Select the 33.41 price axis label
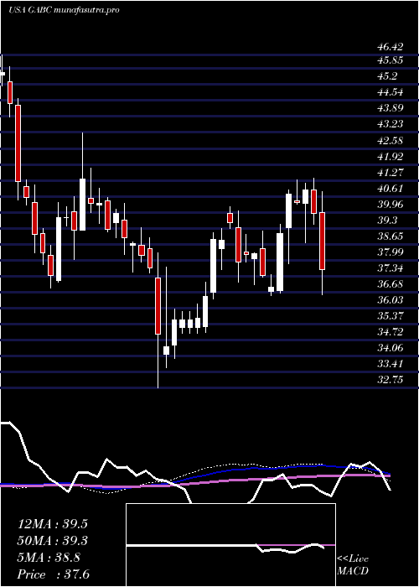The height and width of the screenshot is (587, 419). click(391, 364)
